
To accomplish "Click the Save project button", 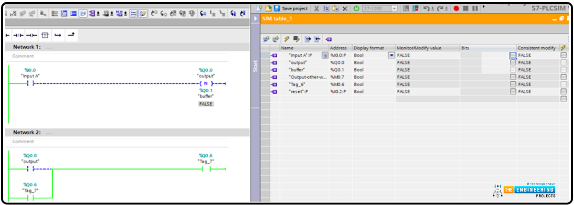I will pyautogui.click(x=291, y=9).
